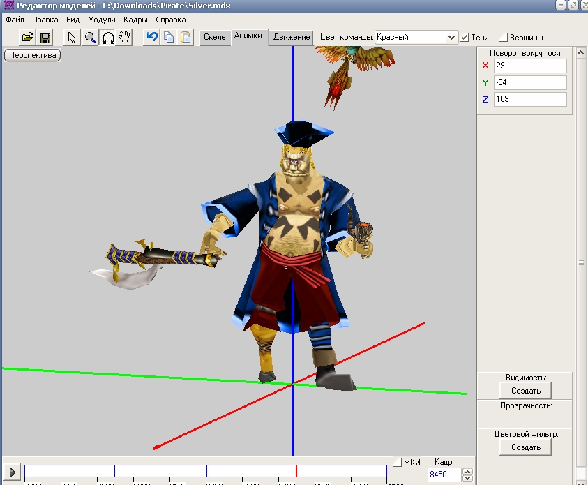Image resolution: width=588 pixels, height=485 pixels.
Task: Activate the magnifier zoom tool
Action: [x=89, y=37]
